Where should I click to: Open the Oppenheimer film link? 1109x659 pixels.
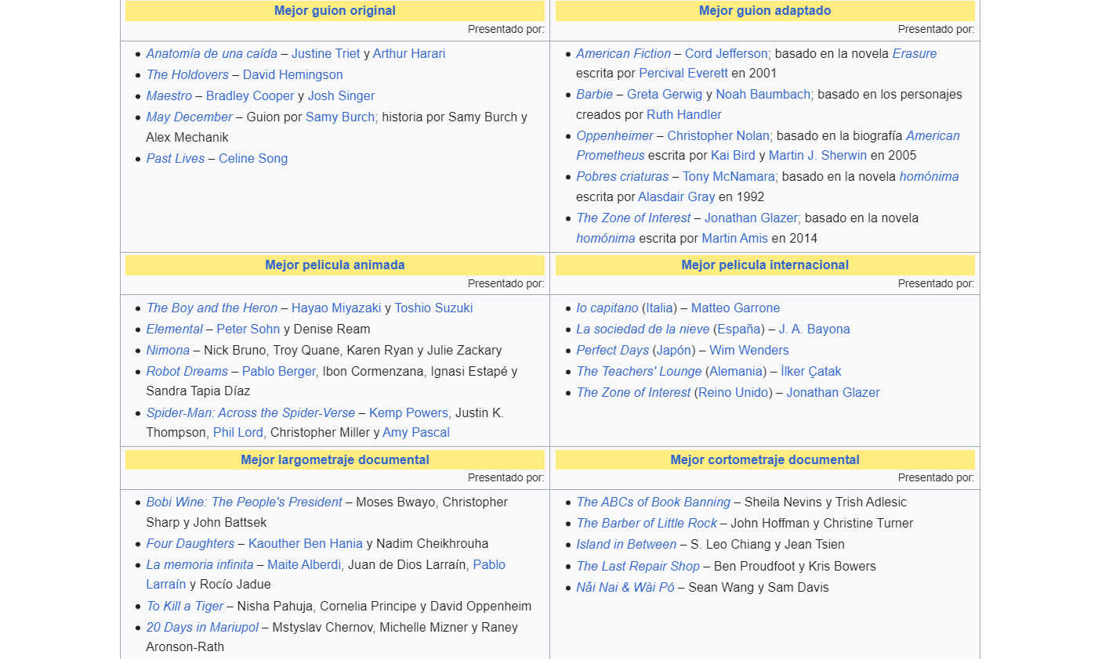pyautogui.click(x=615, y=136)
